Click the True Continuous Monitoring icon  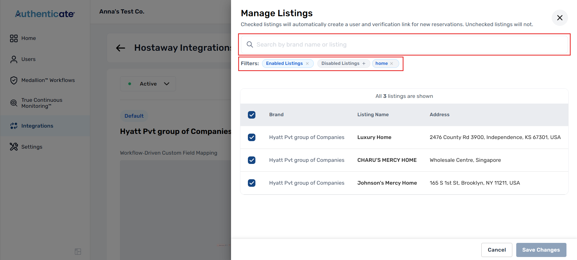(x=14, y=103)
